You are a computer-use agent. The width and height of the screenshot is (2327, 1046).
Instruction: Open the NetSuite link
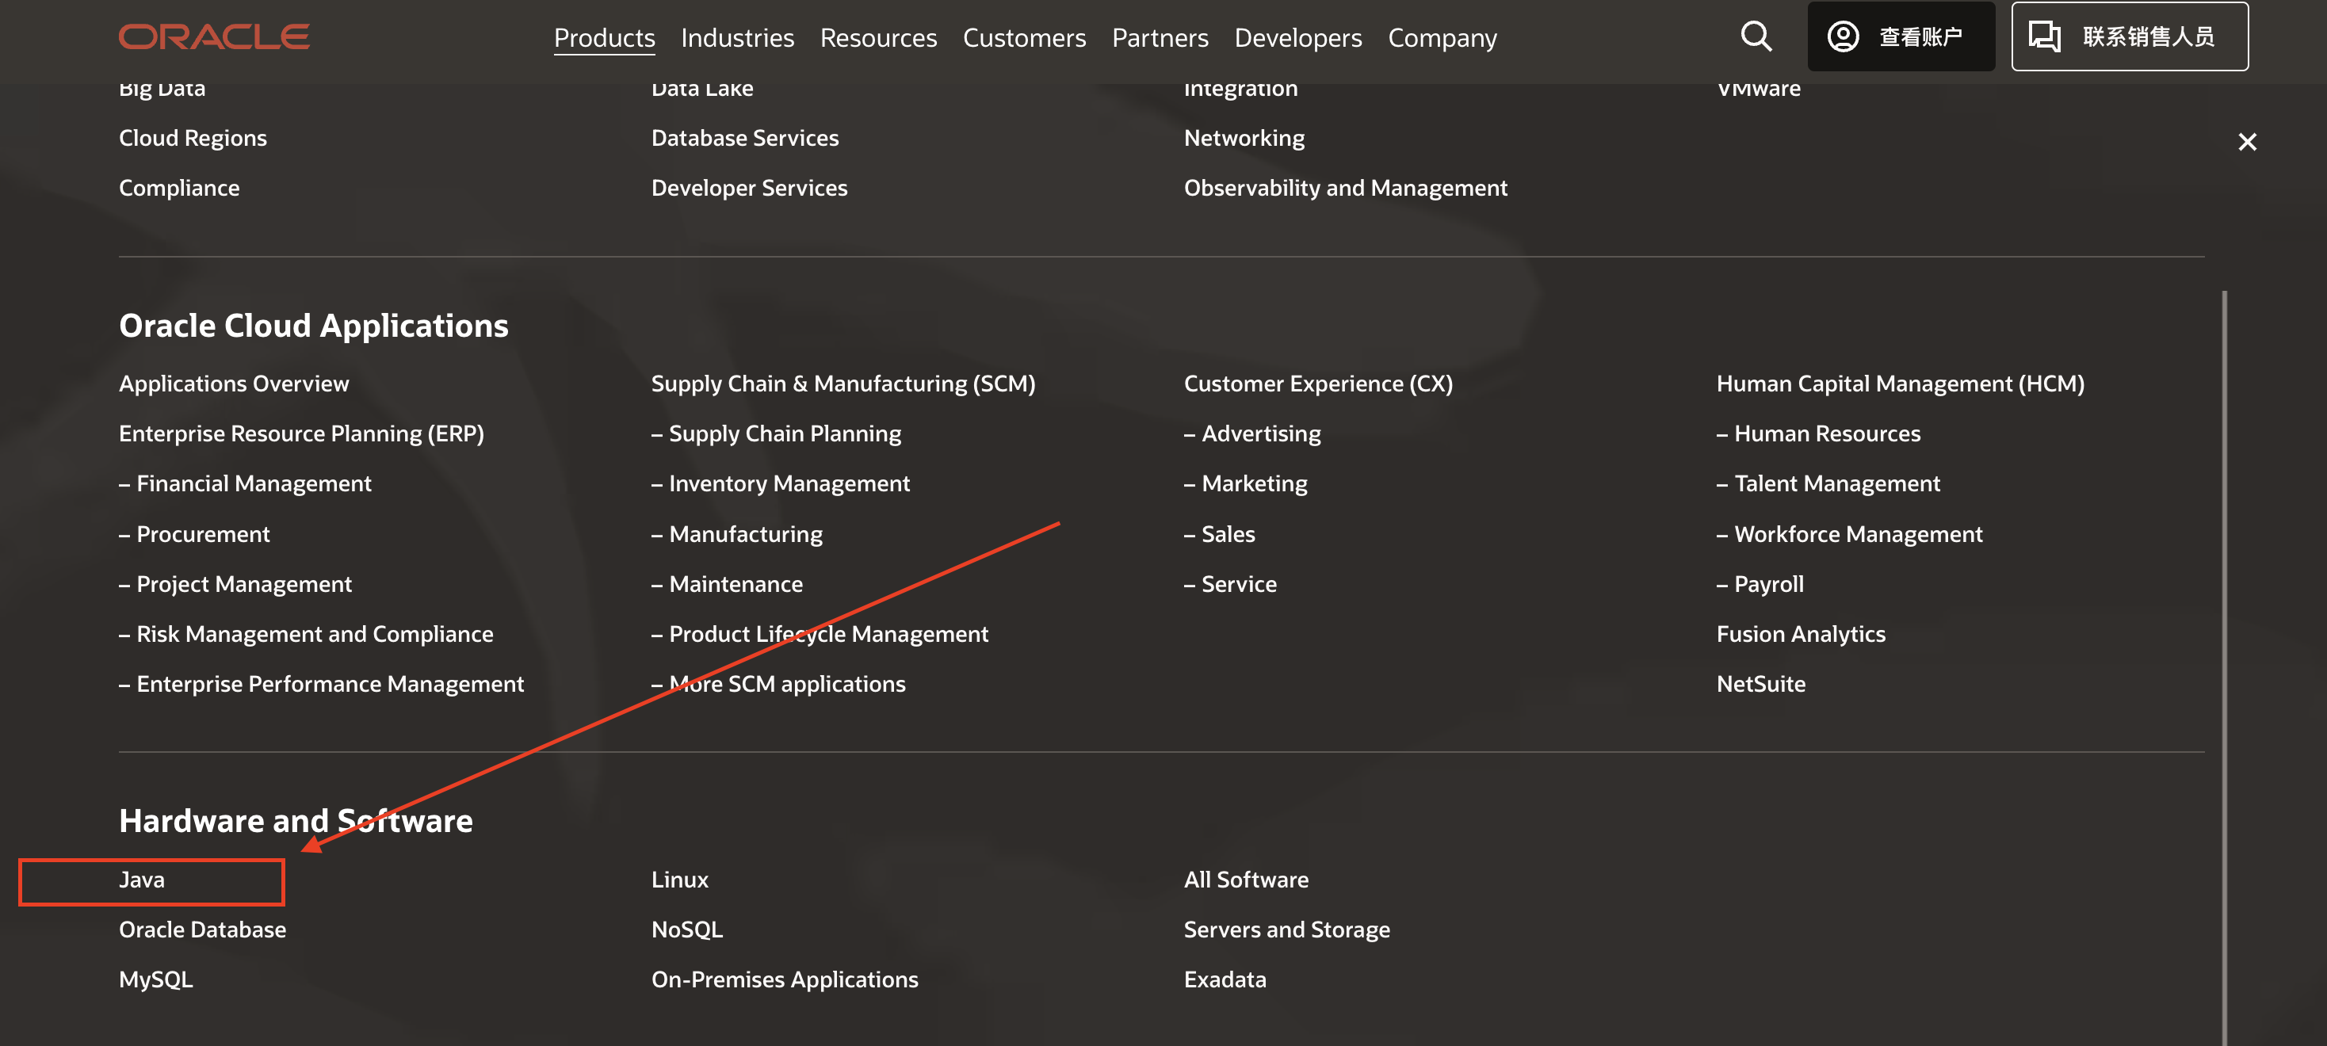(x=1760, y=684)
